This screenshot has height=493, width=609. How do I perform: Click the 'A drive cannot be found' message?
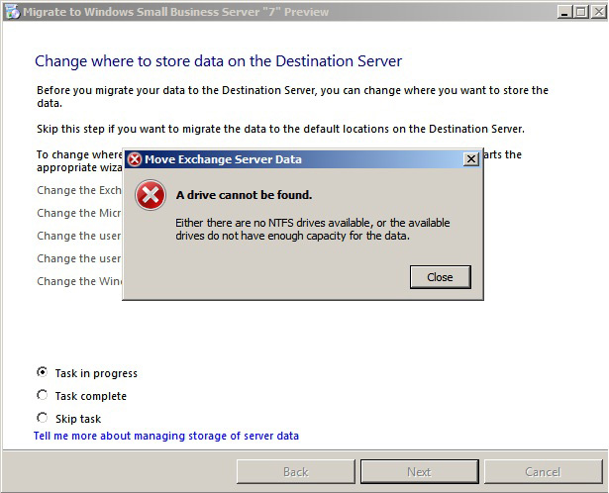[x=244, y=195]
